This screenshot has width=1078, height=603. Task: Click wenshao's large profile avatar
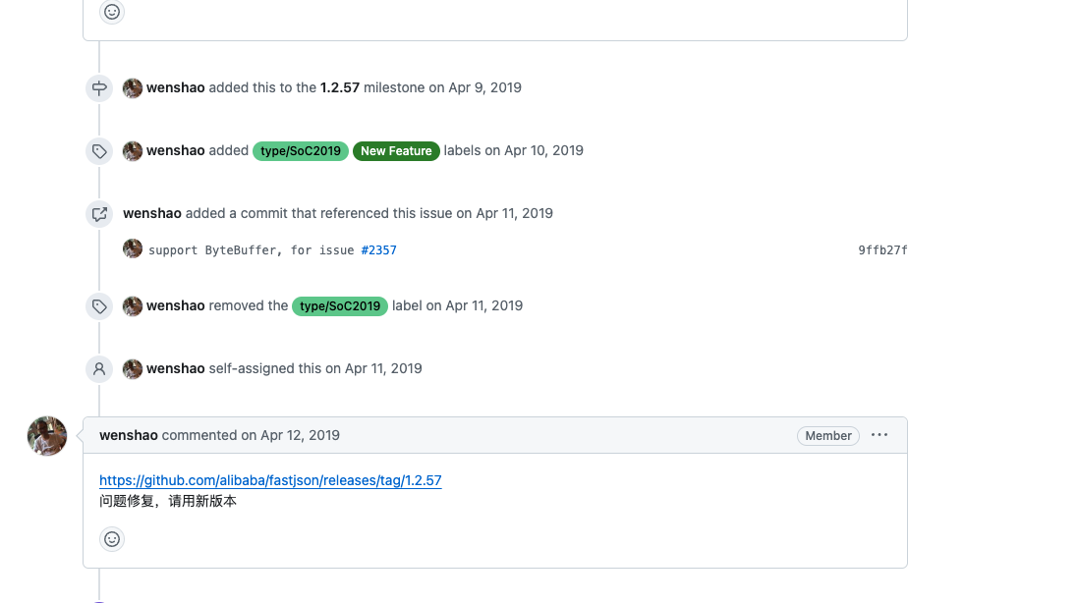(x=46, y=435)
